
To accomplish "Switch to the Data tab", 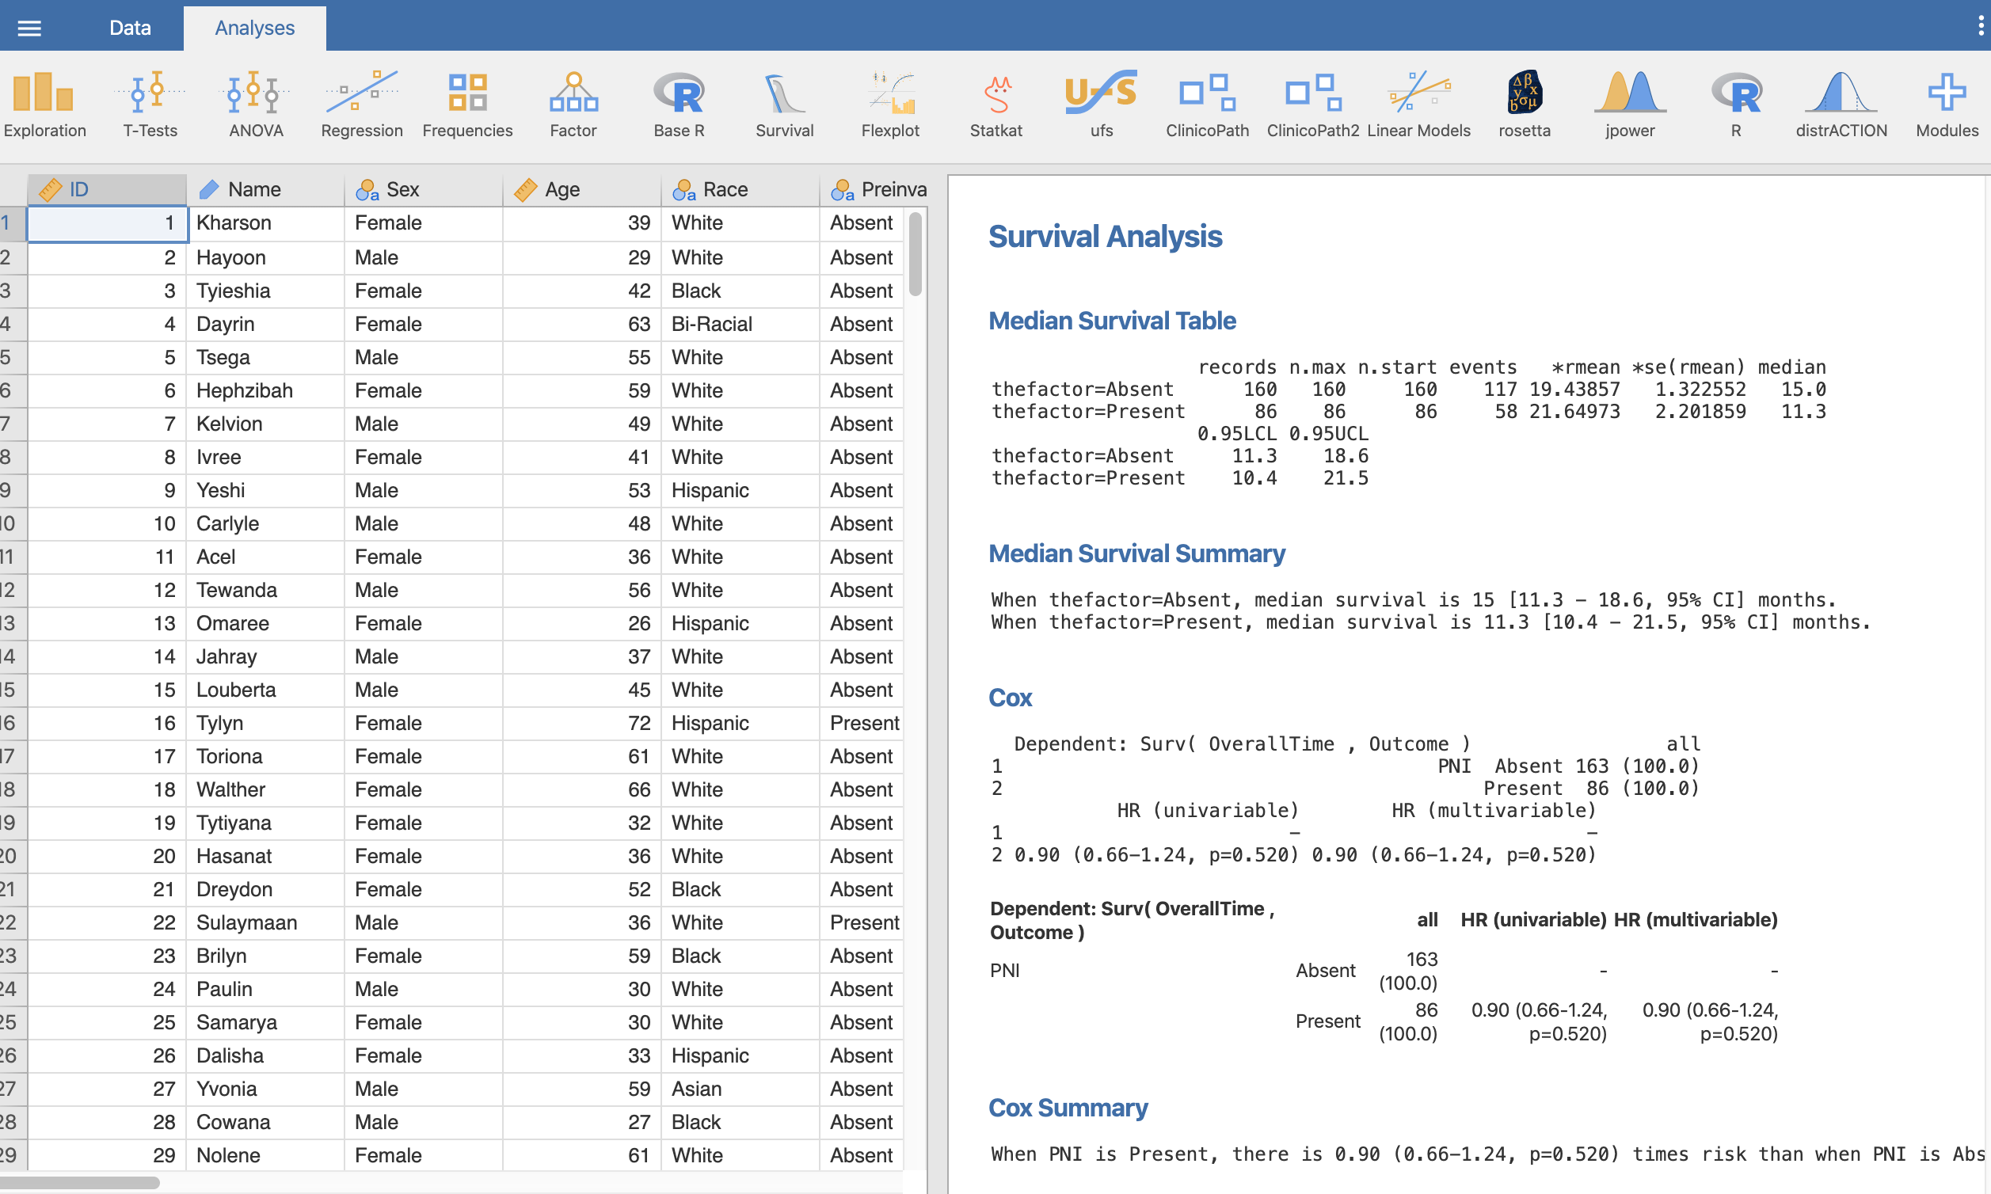I will point(130,29).
